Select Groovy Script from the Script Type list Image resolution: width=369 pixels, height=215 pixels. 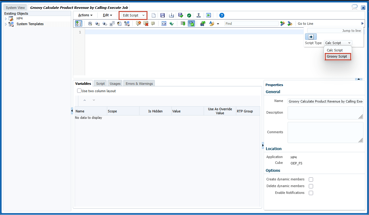pyautogui.click(x=337, y=56)
